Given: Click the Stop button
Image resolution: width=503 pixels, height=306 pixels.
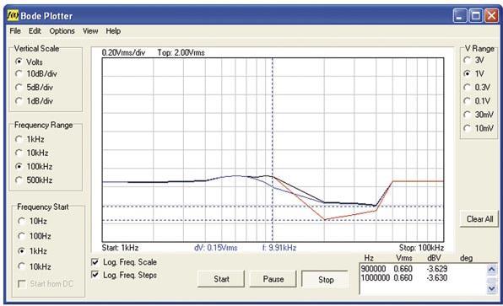Looking at the screenshot, I should [325, 279].
